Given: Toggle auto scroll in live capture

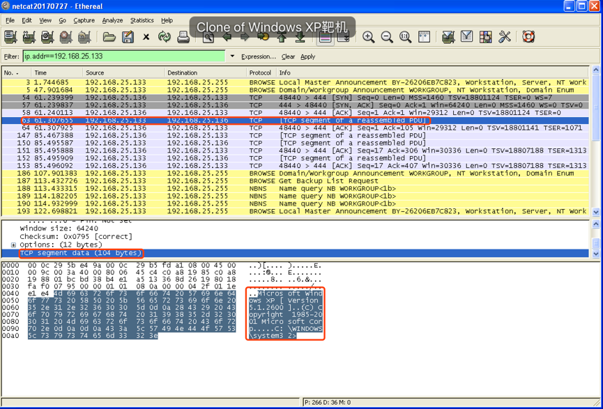Looking at the screenshot, I should click(344, 38).
